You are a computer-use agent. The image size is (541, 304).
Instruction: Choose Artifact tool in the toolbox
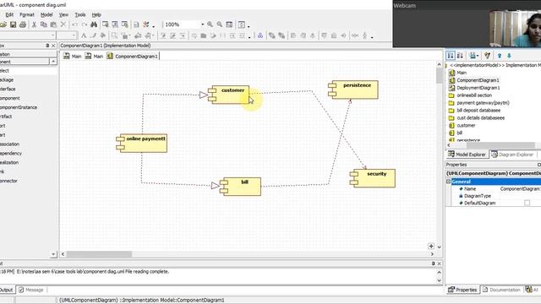[x=6, y=117]
